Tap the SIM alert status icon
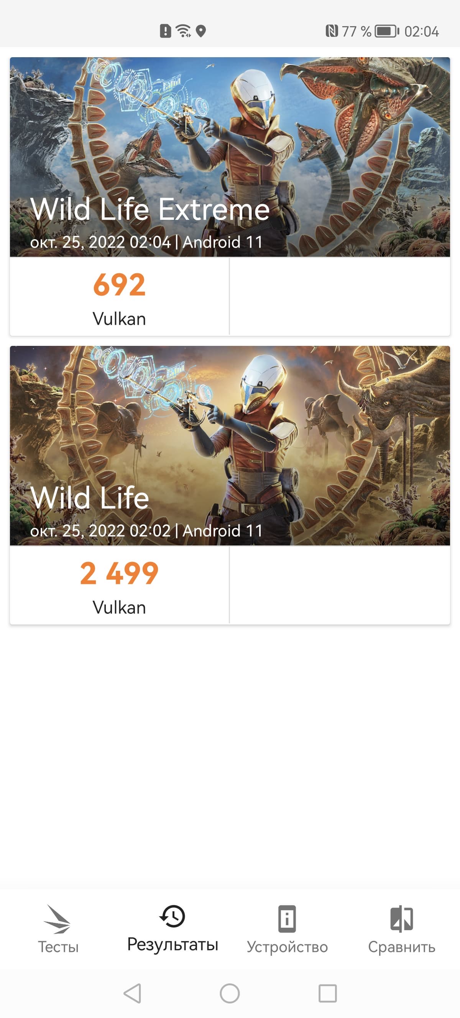The image size is (460, 1018). coord(165,31)
